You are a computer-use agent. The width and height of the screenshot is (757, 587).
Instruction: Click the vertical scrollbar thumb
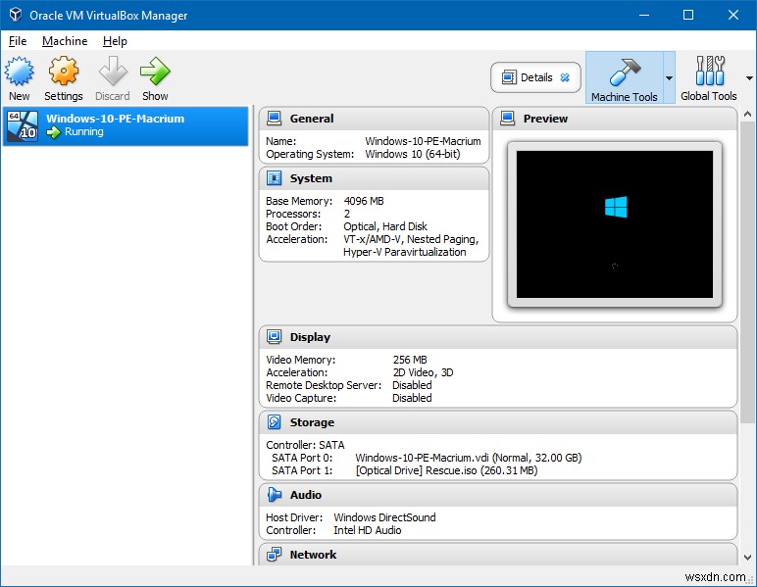tap(747, 272)
